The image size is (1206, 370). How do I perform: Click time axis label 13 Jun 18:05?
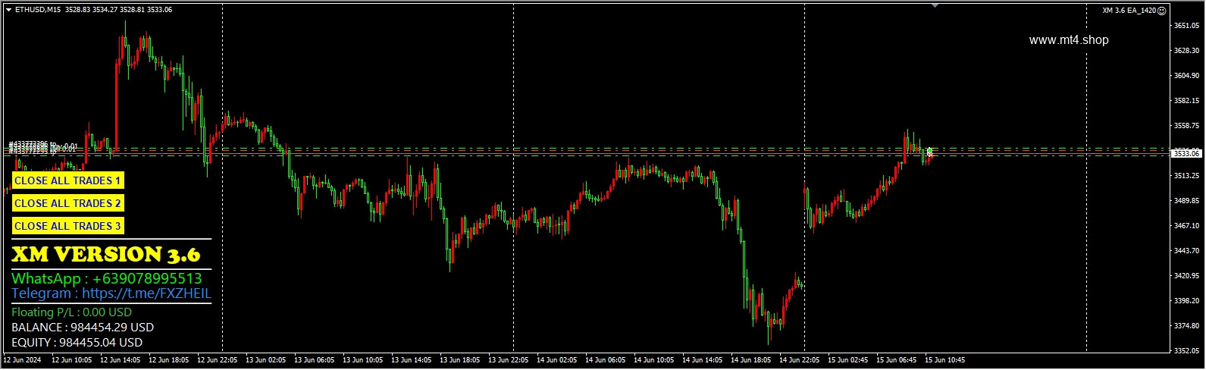click(x=459, y=361)
